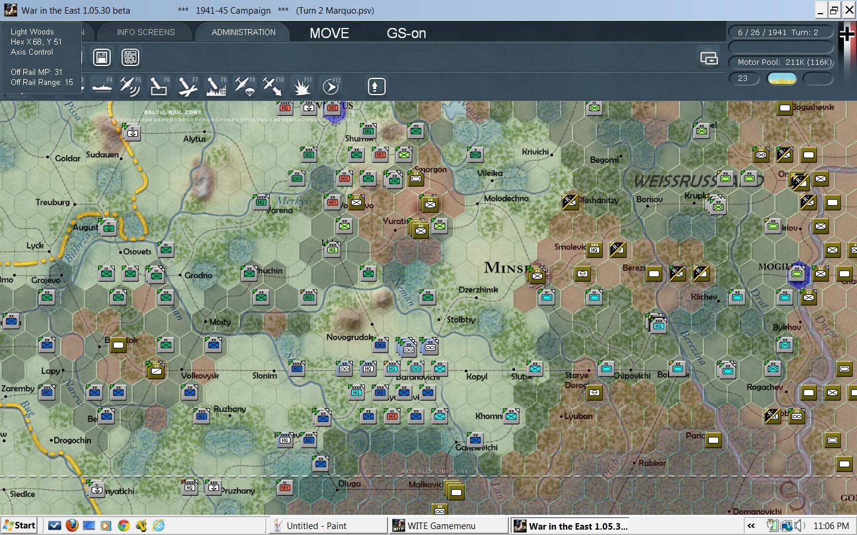The image size is (857, 535).
Task: Select the blue-highlighted unit at Mogilev
Action: pos(797,274)
